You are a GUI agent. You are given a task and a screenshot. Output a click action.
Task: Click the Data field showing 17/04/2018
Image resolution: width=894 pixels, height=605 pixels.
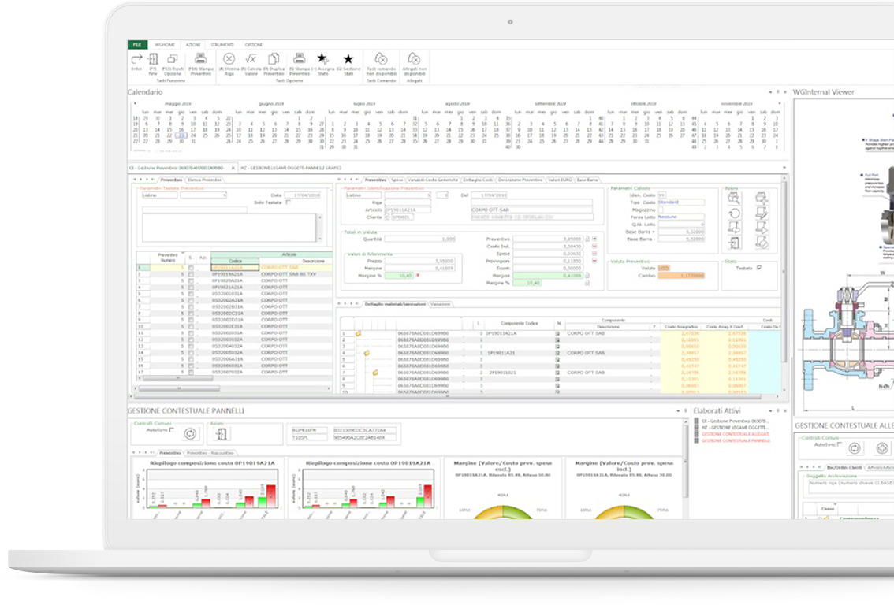tap(302, 195)
